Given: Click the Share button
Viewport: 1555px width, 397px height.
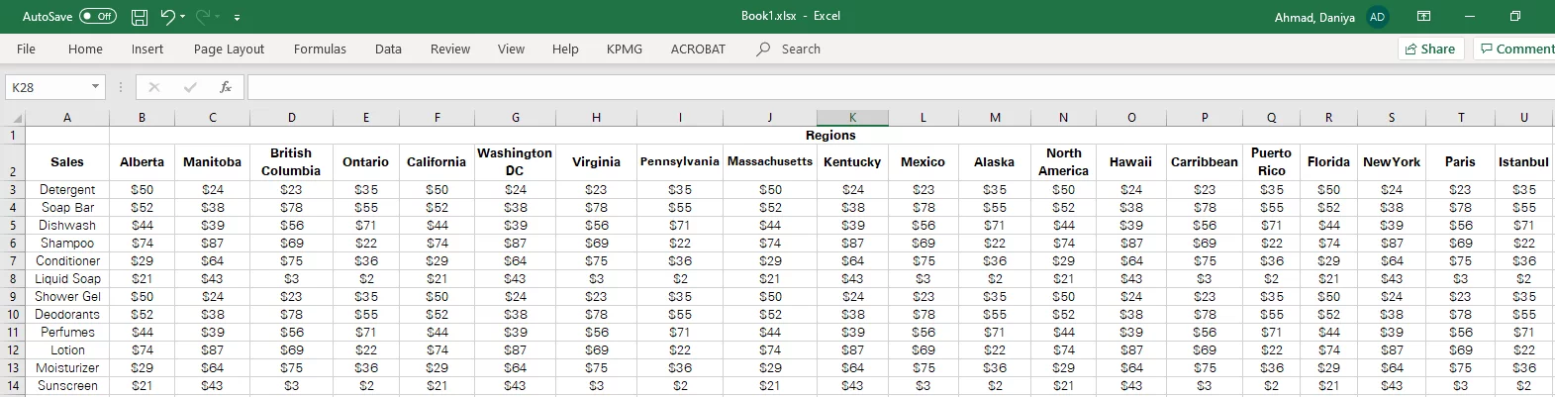Looking at the screenshot, I should click(1430, 49).
